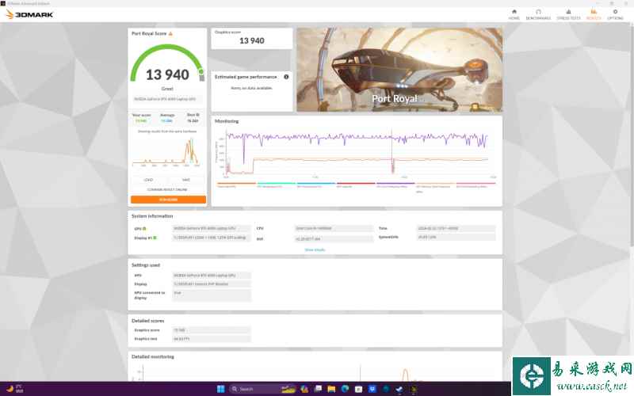Toggle the pink legend item under Monitoring
Viewport: 634px width, 396px height.
475,185
